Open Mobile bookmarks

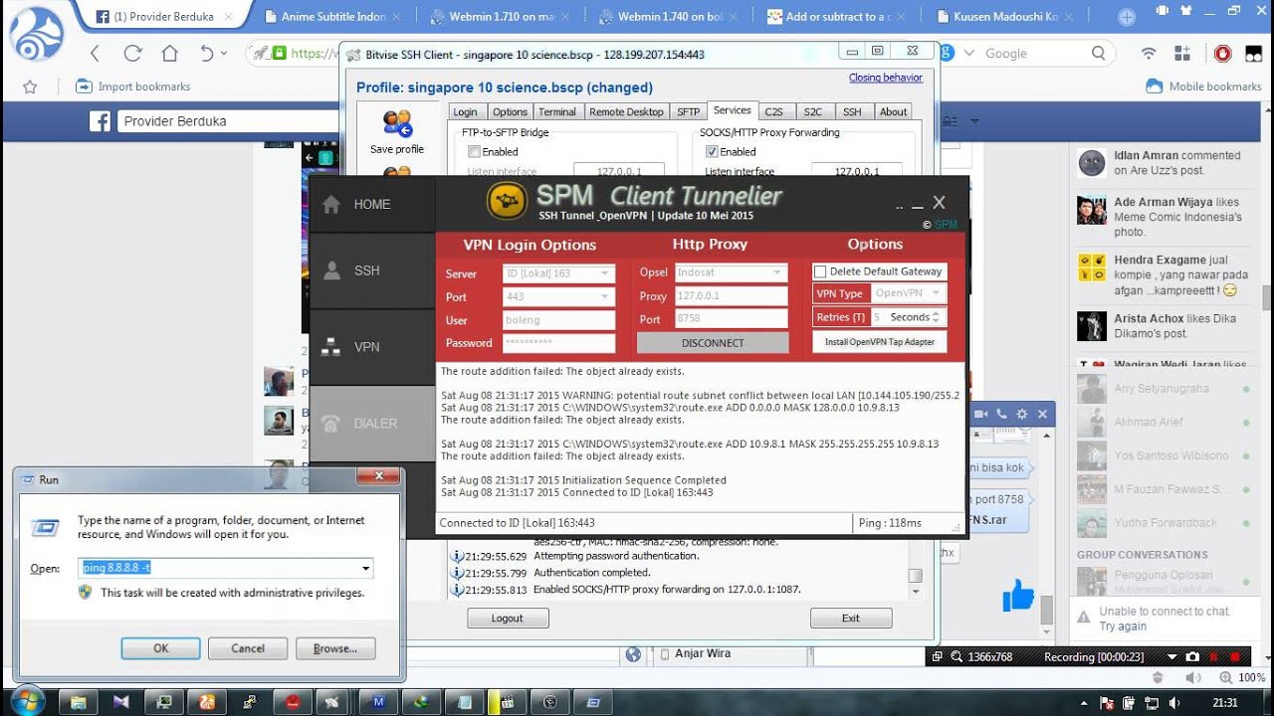click(1204, 87)
